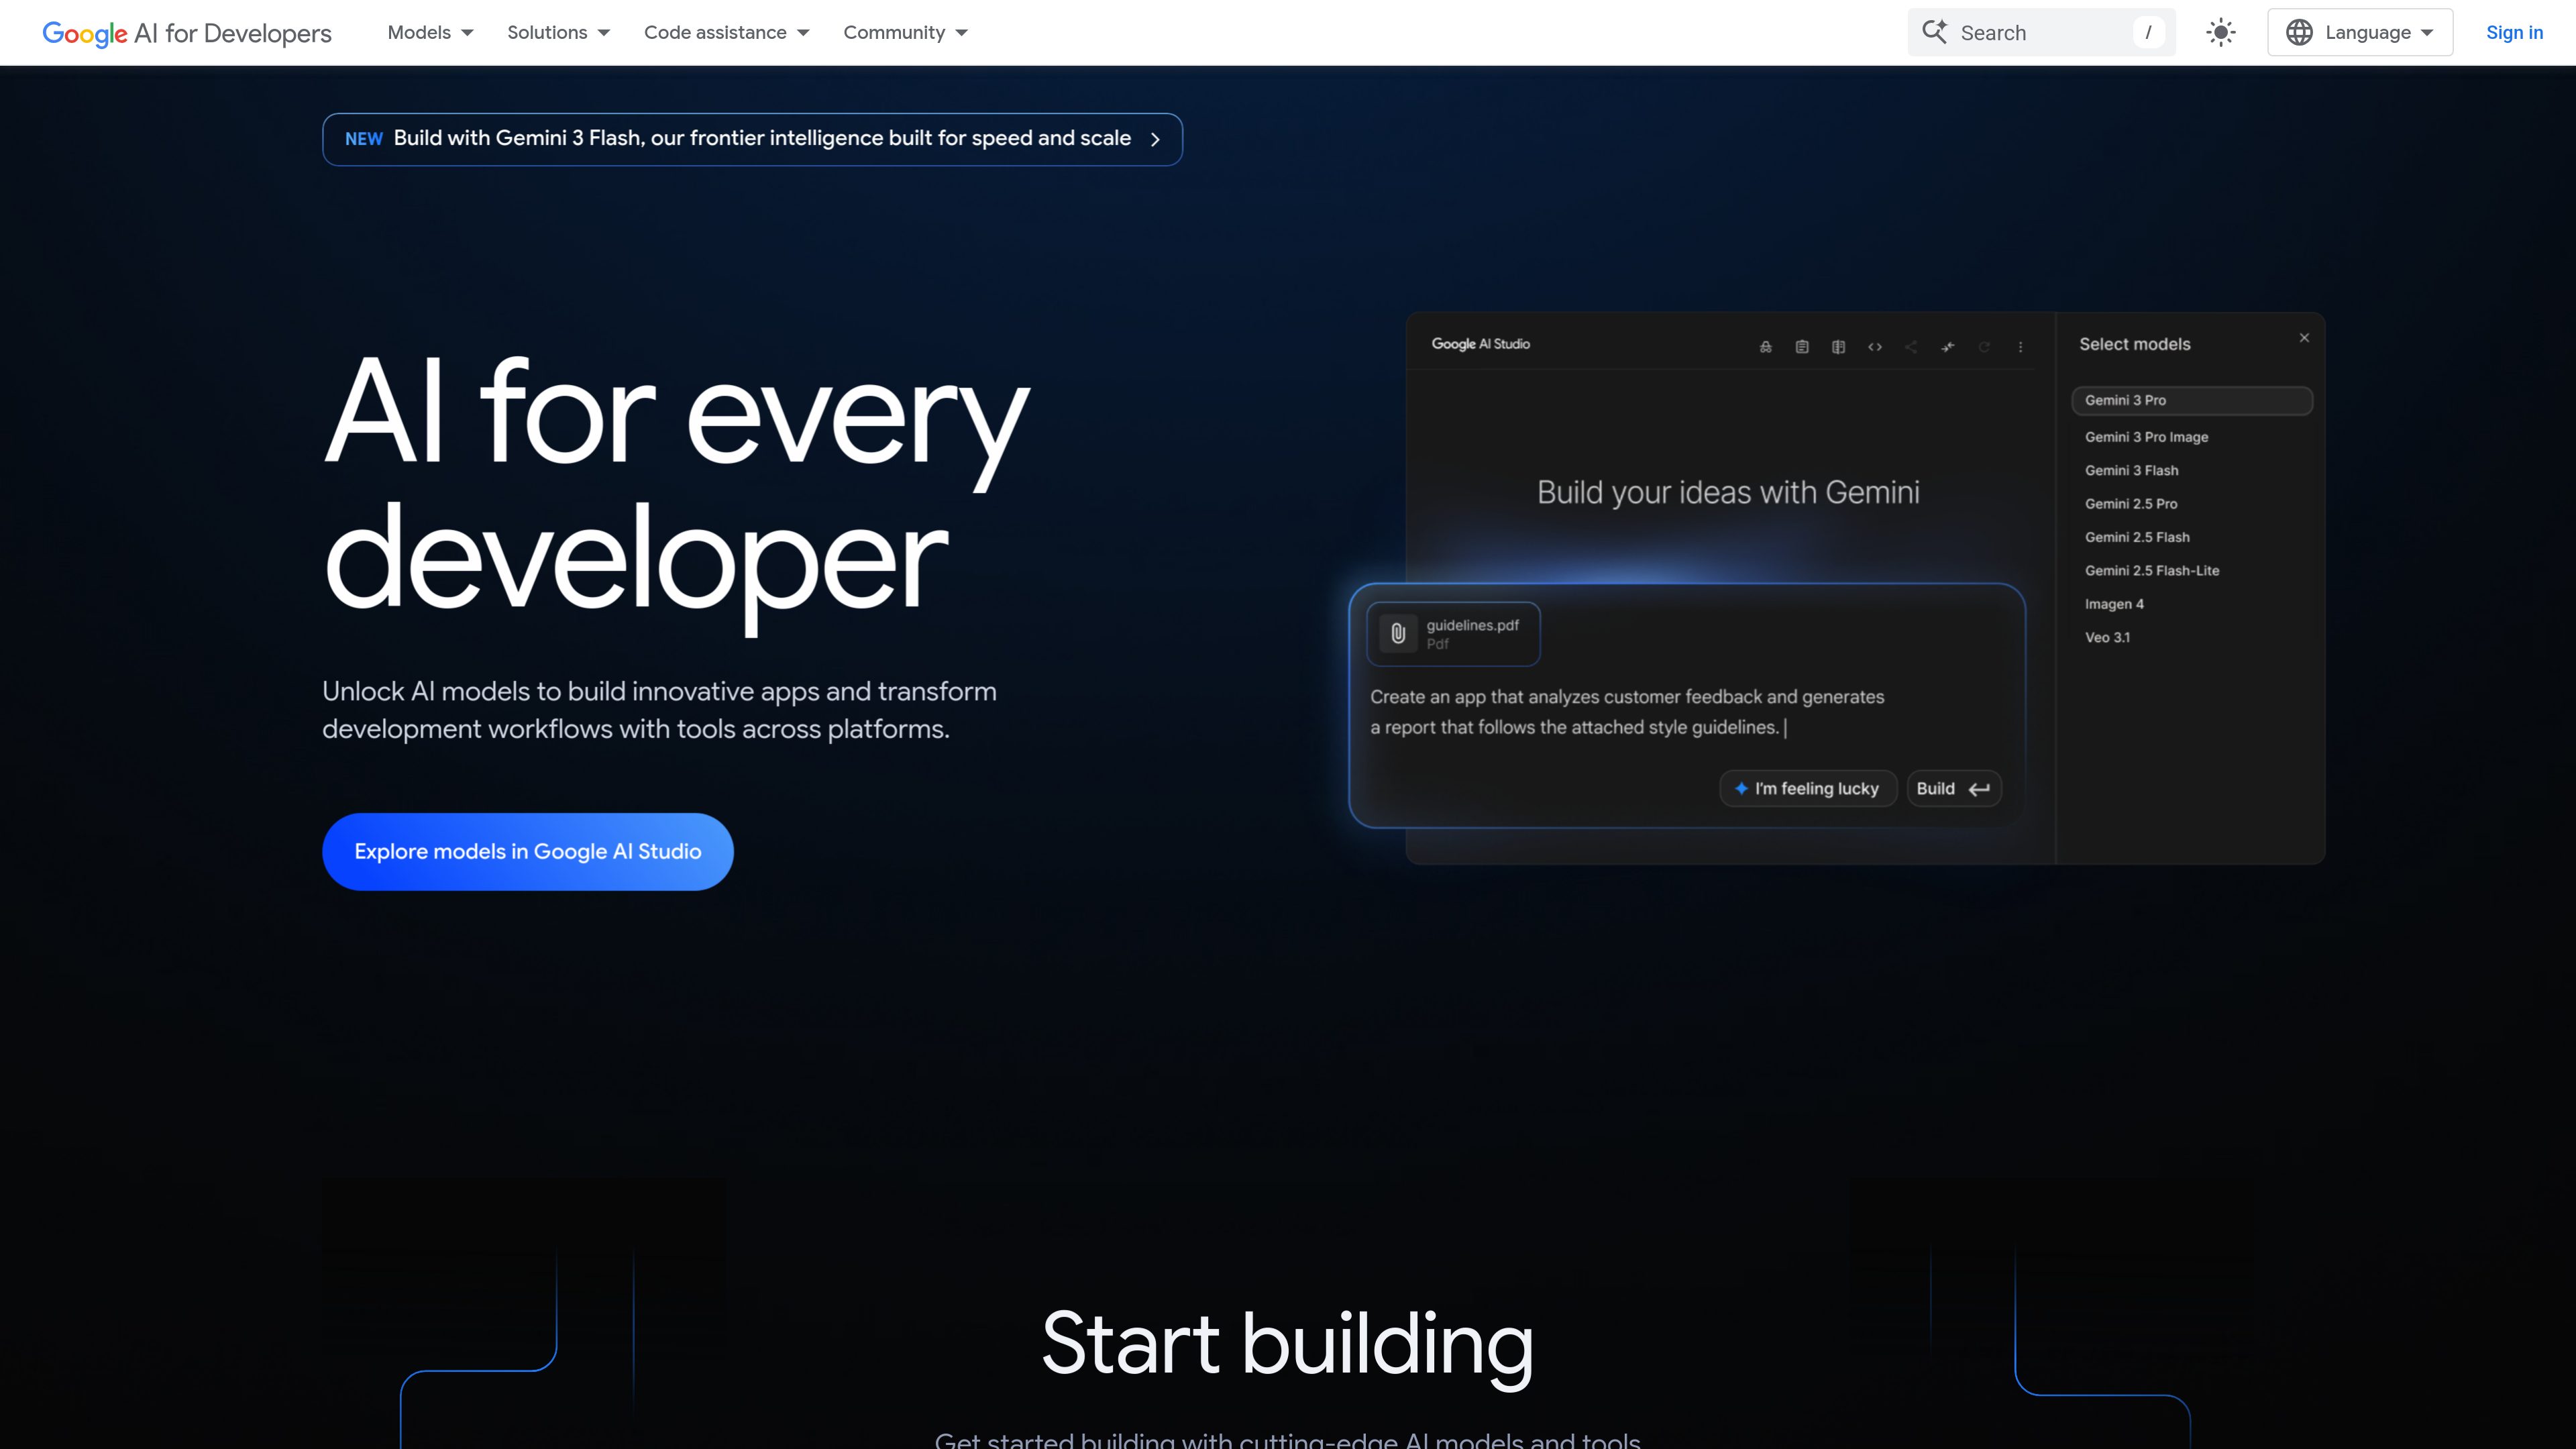Click the globe icon in Language button
This screenshot has height=1449, width=2576.
coord(2299,32)
